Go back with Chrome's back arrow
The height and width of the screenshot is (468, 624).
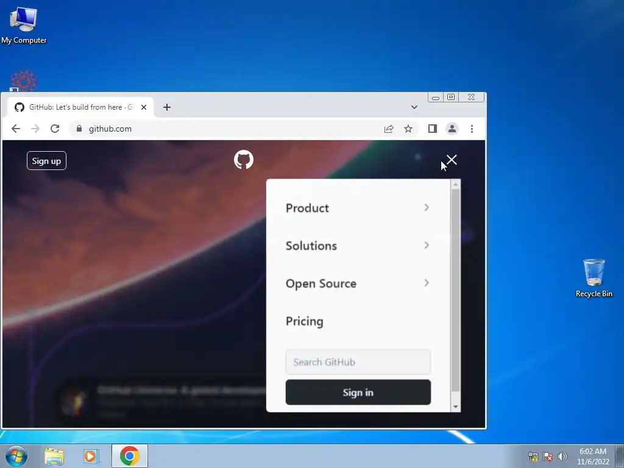[x=15, y=129]
